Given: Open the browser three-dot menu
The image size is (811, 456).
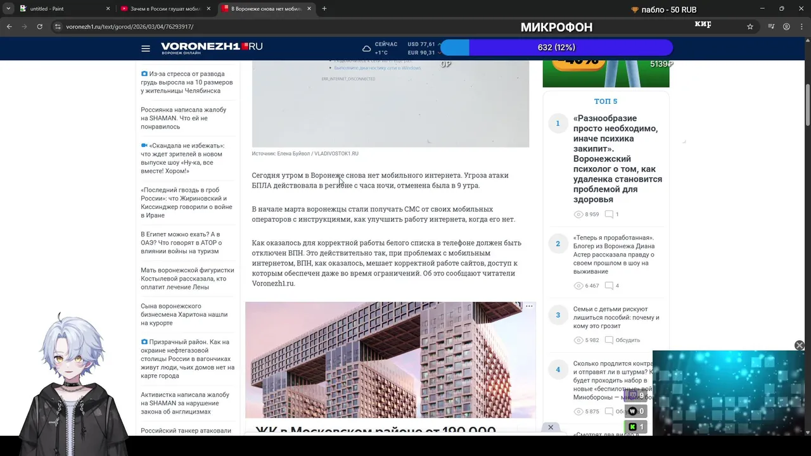Looking at the screenshot, I should (801, 27).
